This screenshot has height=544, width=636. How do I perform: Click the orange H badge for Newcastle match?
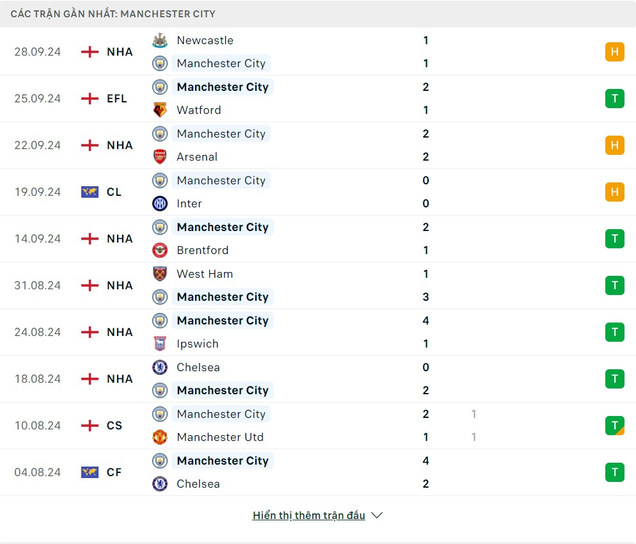click(x=614, y=52)
